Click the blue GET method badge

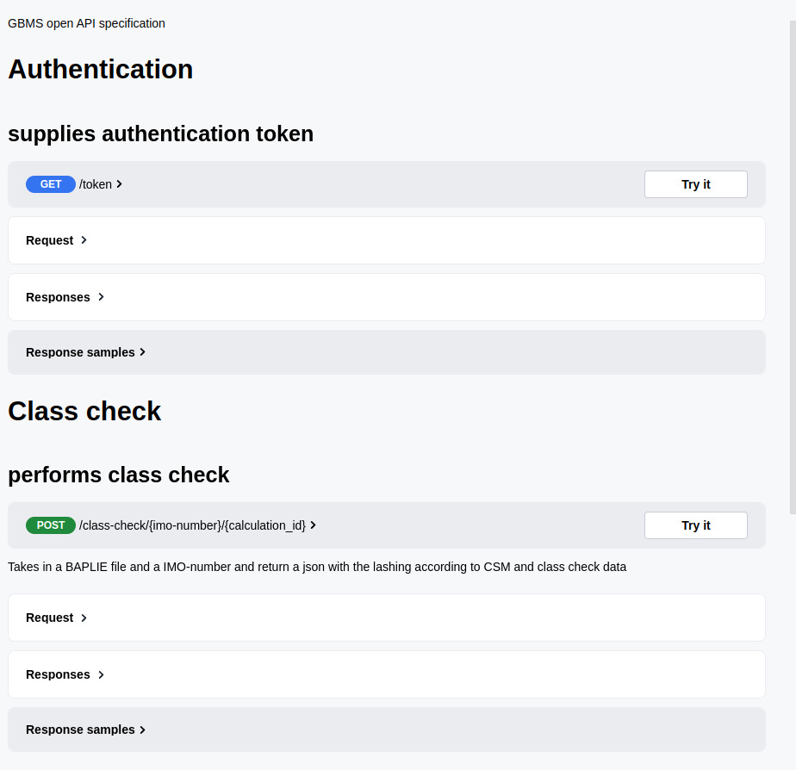coord(50,184)
